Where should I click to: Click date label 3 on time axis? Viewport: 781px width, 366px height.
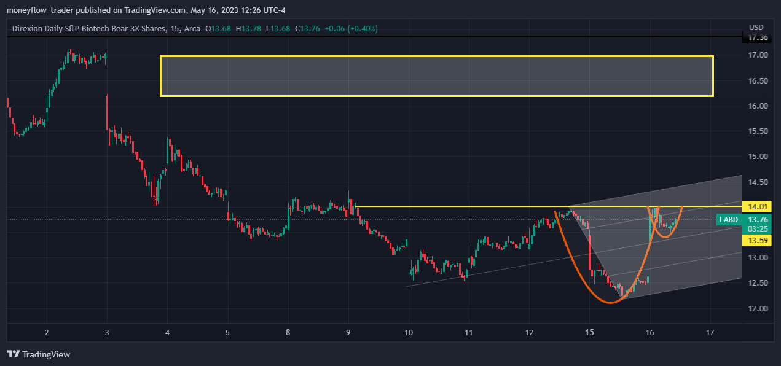(107, 332)
